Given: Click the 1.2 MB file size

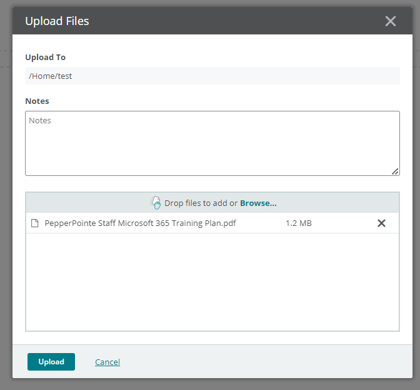Looking at the screenshot, I should pos(299,223).
